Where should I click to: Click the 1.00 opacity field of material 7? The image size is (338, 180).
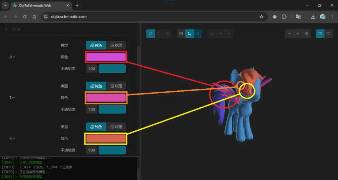[x=92, y=109]
